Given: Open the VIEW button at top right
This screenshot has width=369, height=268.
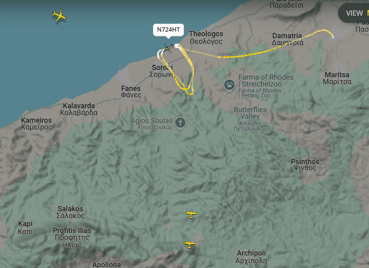Looking at the screenshot, I should (354, 13).
